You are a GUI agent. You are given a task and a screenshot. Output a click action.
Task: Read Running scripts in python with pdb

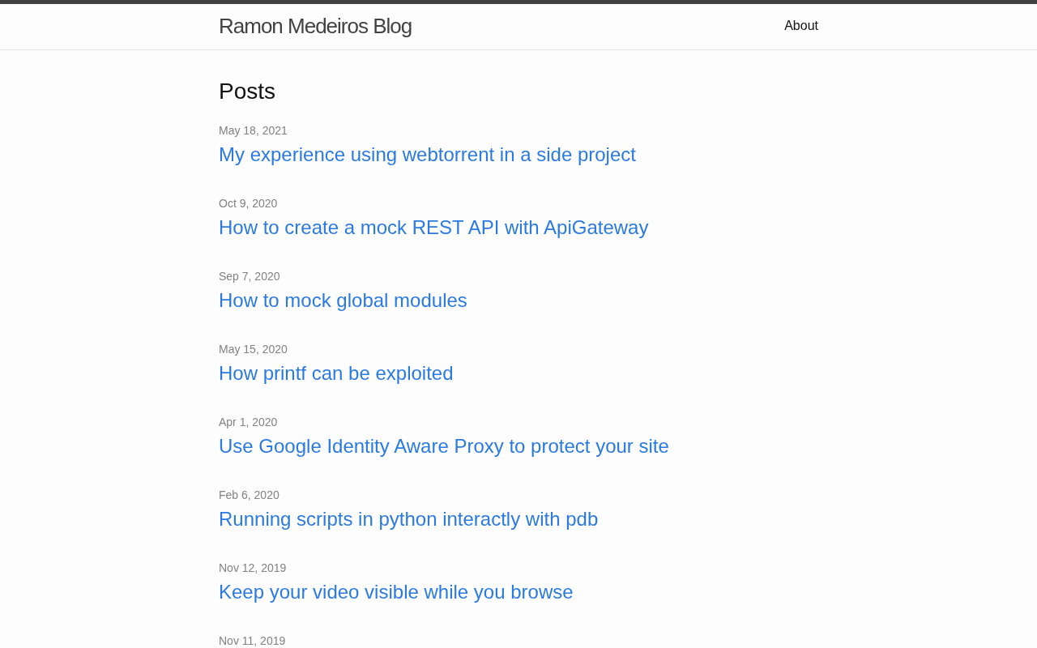click(x=408, y=519)
